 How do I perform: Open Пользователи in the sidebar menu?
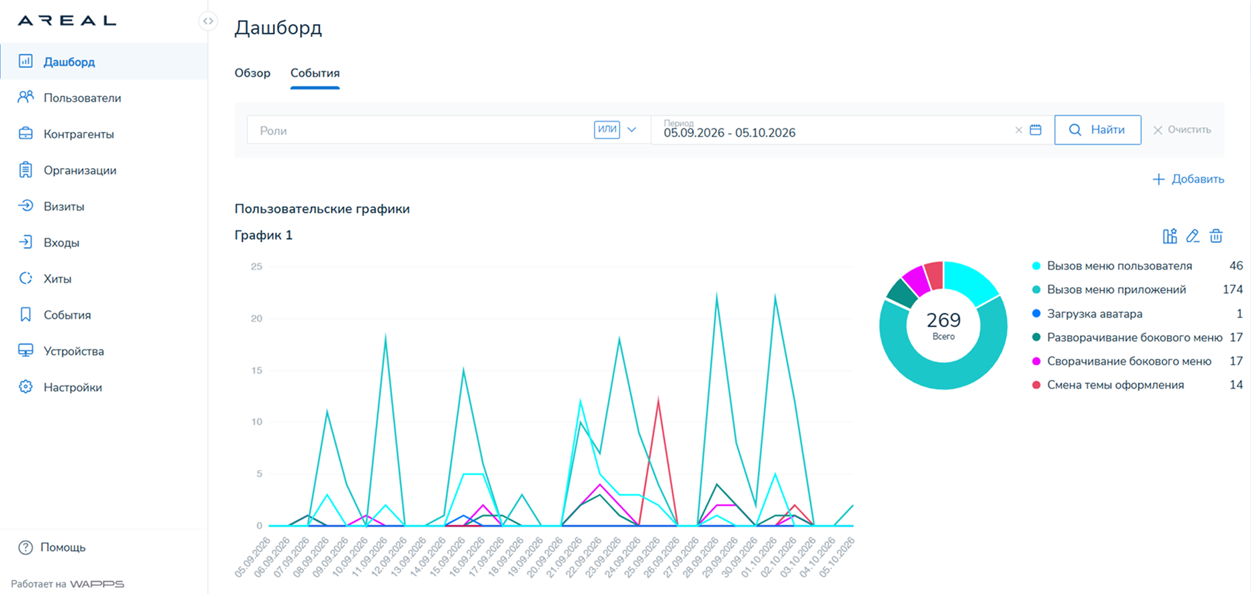(x=104, y=98)
